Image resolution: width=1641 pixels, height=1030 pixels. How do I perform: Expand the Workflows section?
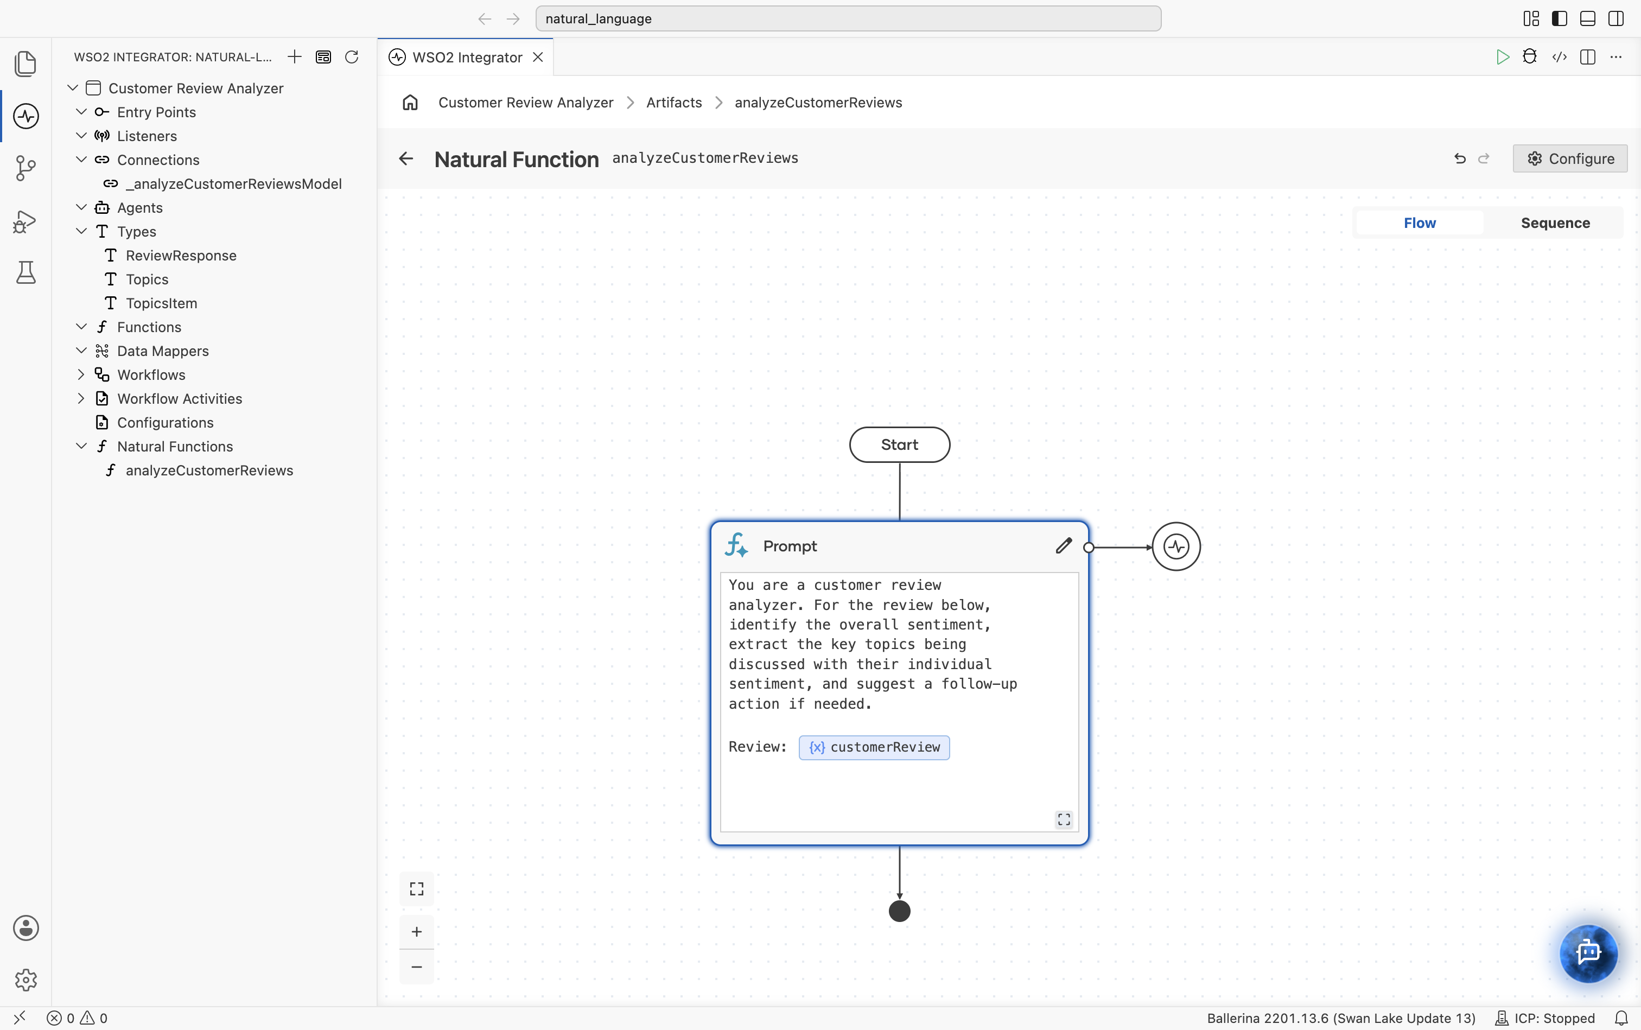point(81,374)
